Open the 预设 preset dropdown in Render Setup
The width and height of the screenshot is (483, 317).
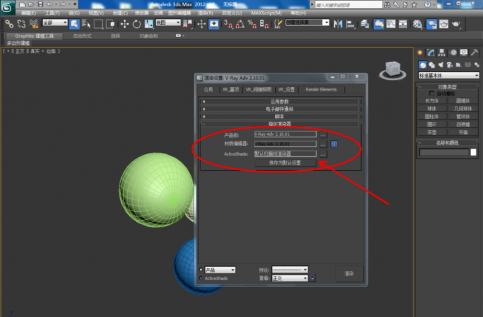tap(290, 270)
